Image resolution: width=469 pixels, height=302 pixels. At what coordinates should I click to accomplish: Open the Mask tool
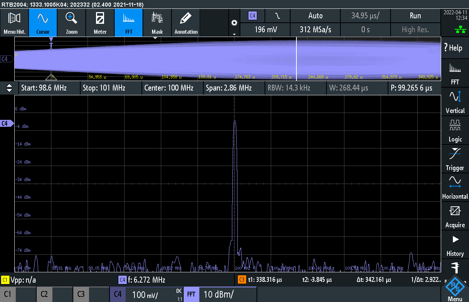click(x=157, y=23)
